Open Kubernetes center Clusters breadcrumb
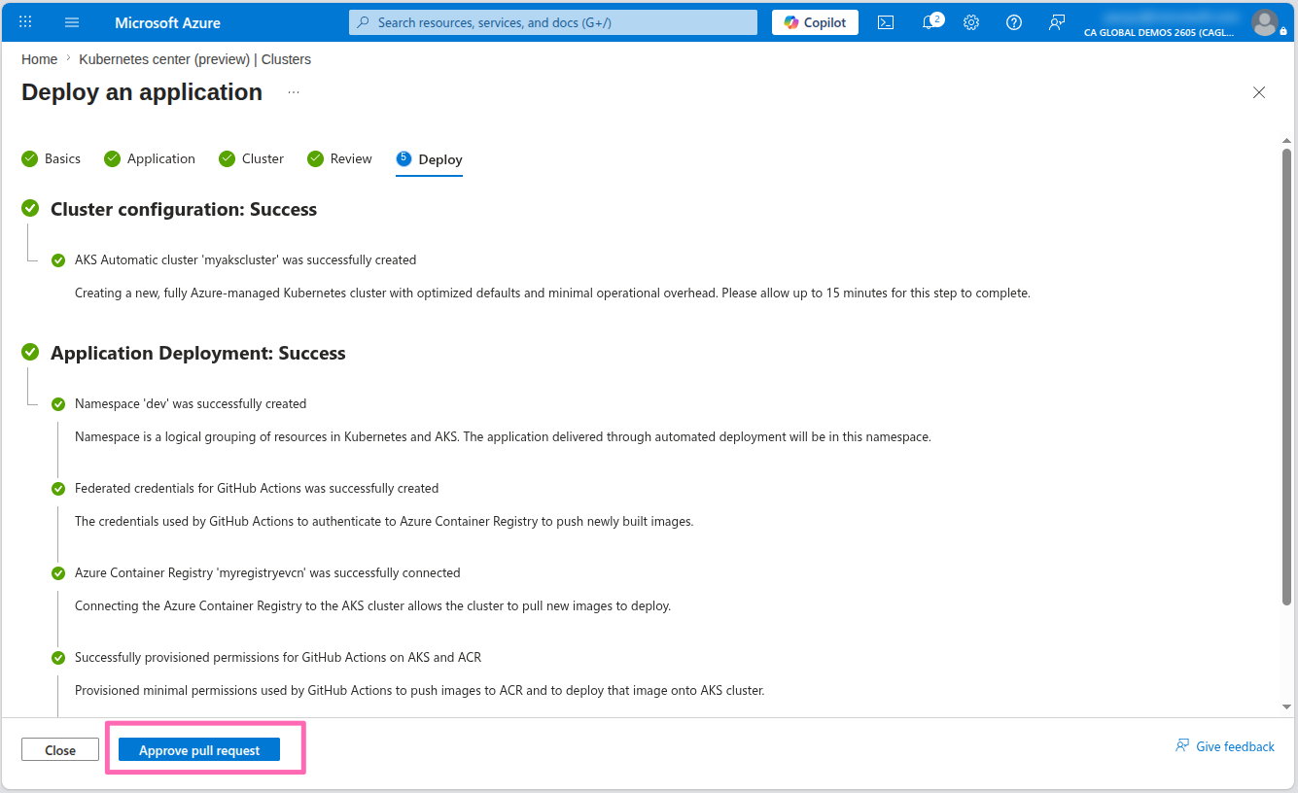The width and height of the screenshot is (1298, 793). (x=194, y=59)
